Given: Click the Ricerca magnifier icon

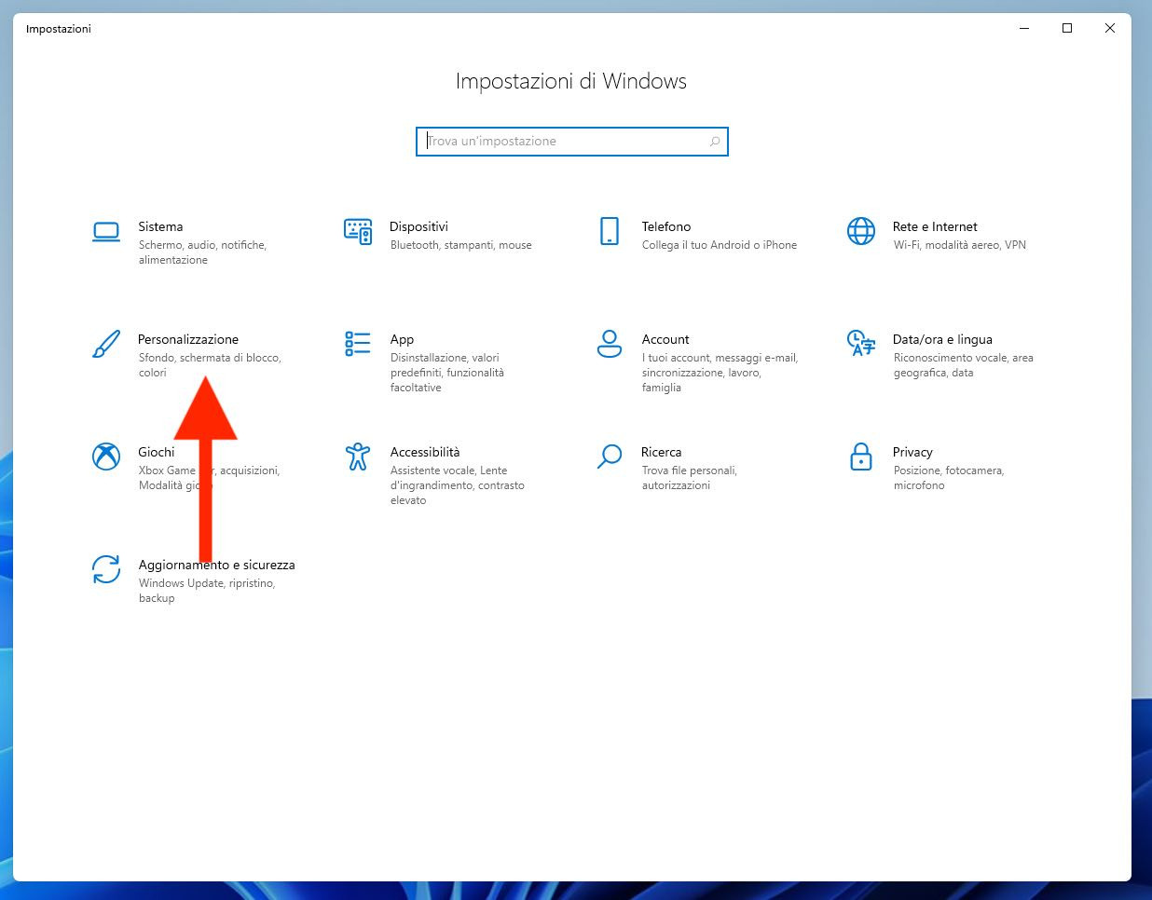Looking at the screenshot, I should coord(610,457).
